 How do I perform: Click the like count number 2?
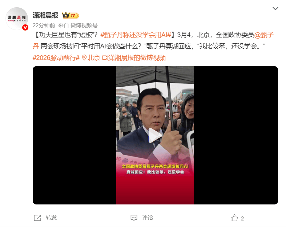point(242,218)
